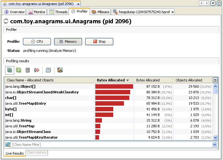
Task: Start CPU profiling button
Action: click(37, 41)
